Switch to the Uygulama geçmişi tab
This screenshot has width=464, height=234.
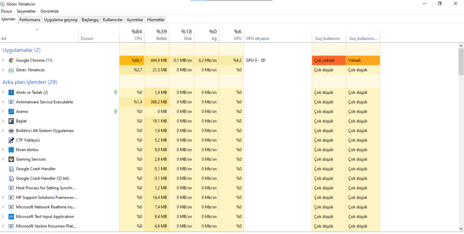point(61,20)
